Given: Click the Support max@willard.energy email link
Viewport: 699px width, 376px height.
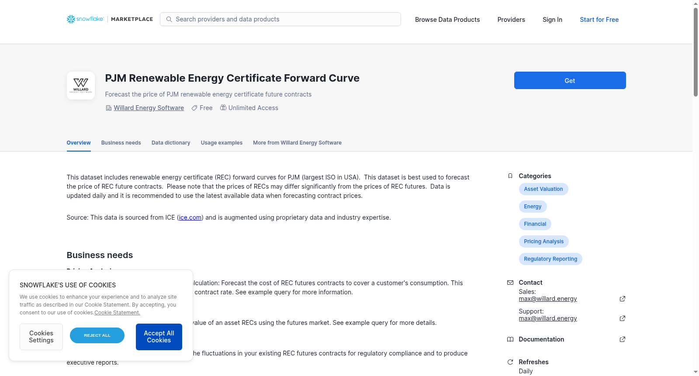Looking at the screenshot, I should tap(548, 318).
